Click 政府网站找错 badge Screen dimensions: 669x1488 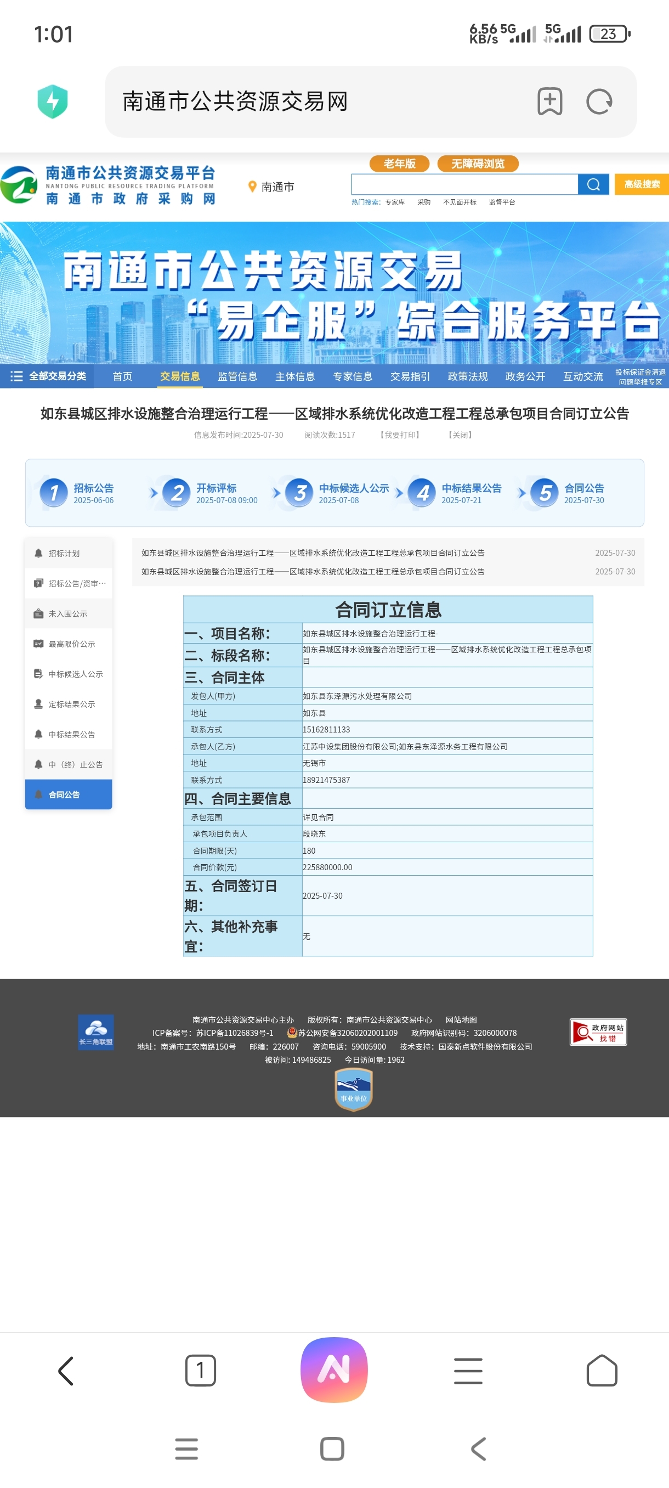click(598, 1032)
